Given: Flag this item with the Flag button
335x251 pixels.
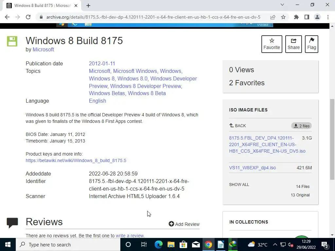Looking at the screenshot, I should pos(311,44).
